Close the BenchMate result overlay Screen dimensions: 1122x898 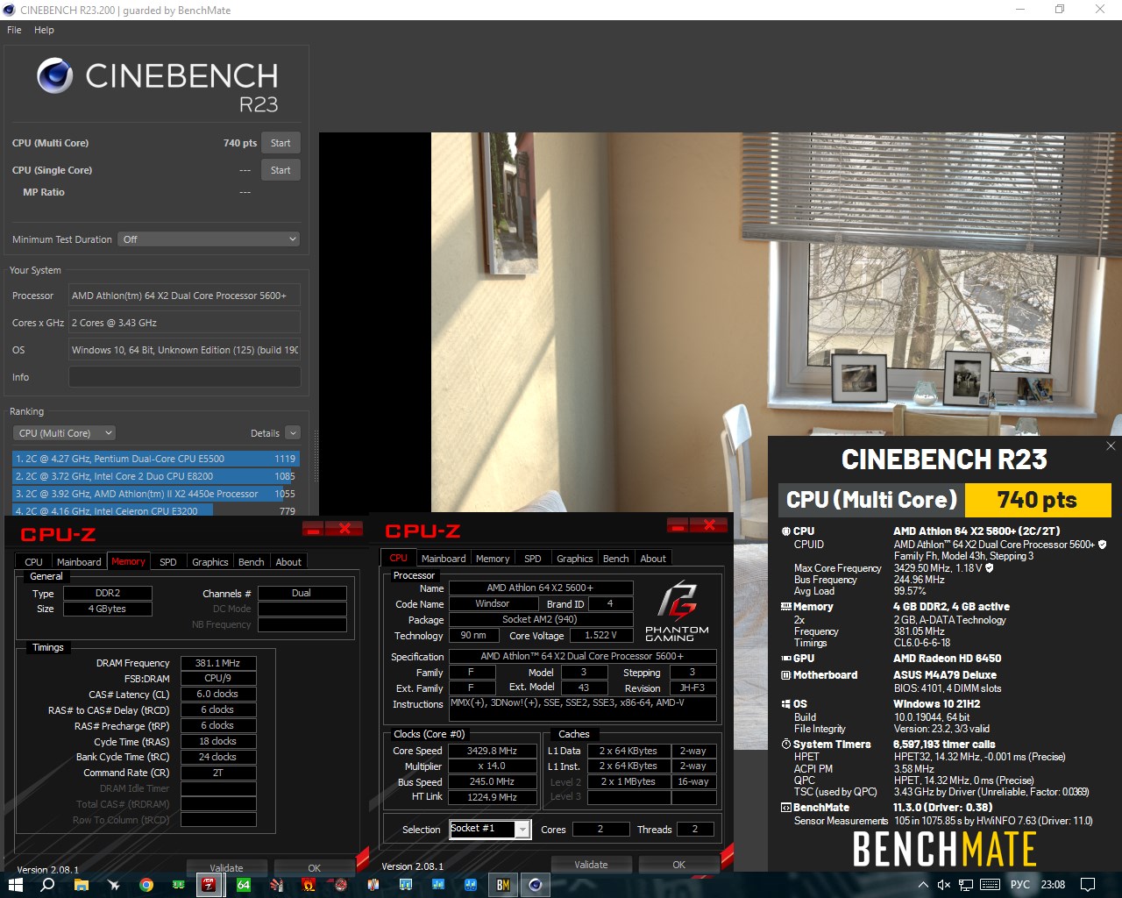[x=1111, y=446]
